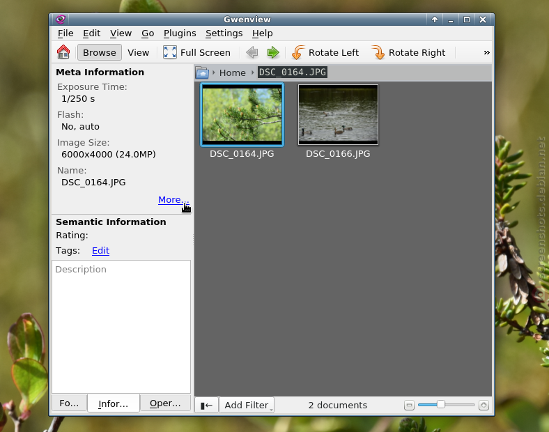This screenshot has width=549, height=432.
Task: Go to the start page home icon
Action: click(63, 52)
